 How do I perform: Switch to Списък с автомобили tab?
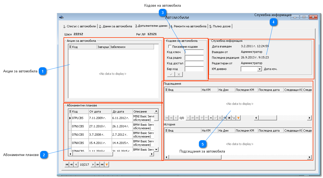point(79,26)
